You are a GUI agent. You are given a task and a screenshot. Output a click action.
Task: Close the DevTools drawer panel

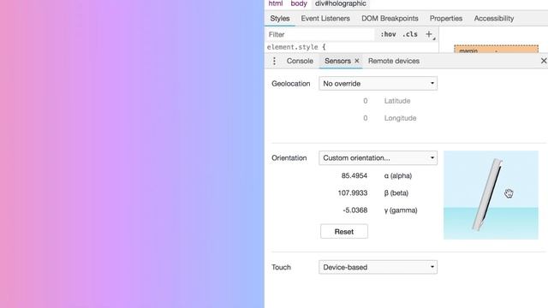544,61
